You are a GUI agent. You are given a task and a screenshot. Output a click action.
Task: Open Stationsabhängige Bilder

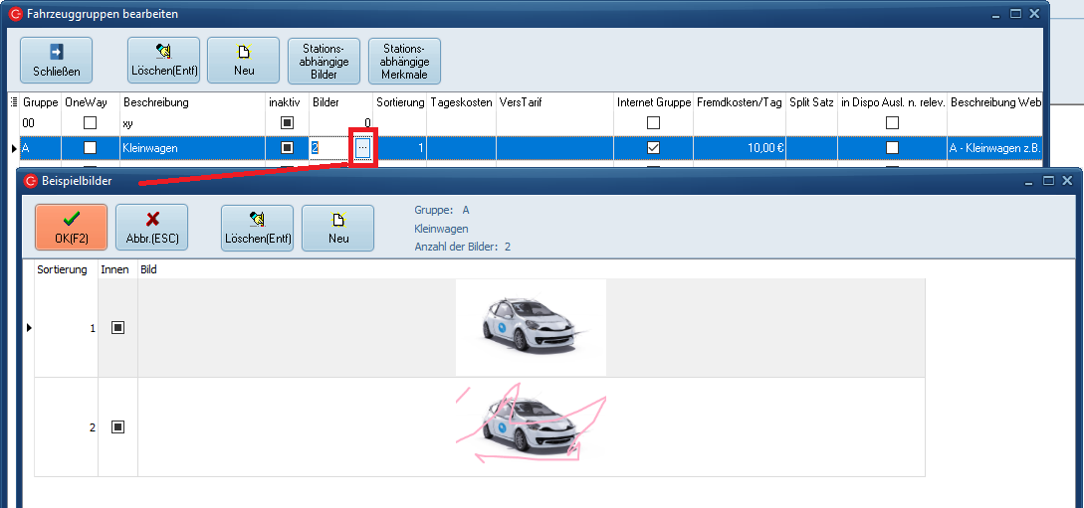coord(324,61)
